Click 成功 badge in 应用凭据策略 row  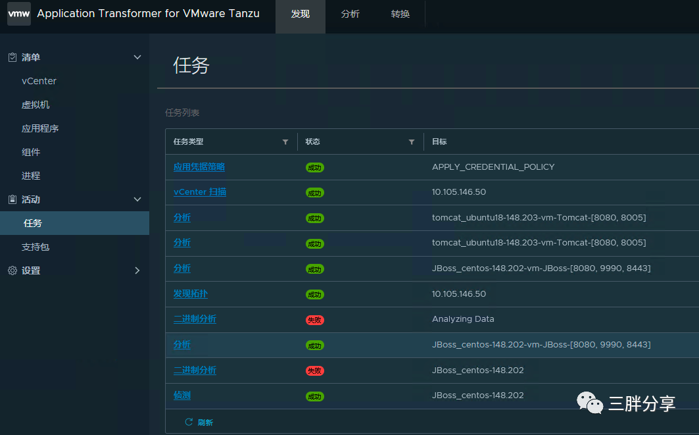315,168
